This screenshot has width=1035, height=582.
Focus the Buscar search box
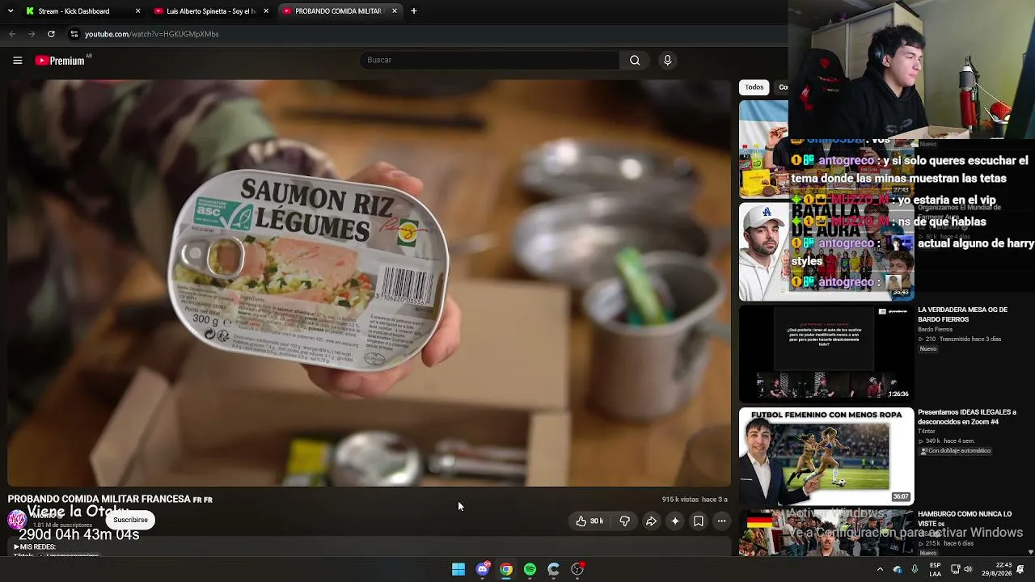click(x=489, y=60)
